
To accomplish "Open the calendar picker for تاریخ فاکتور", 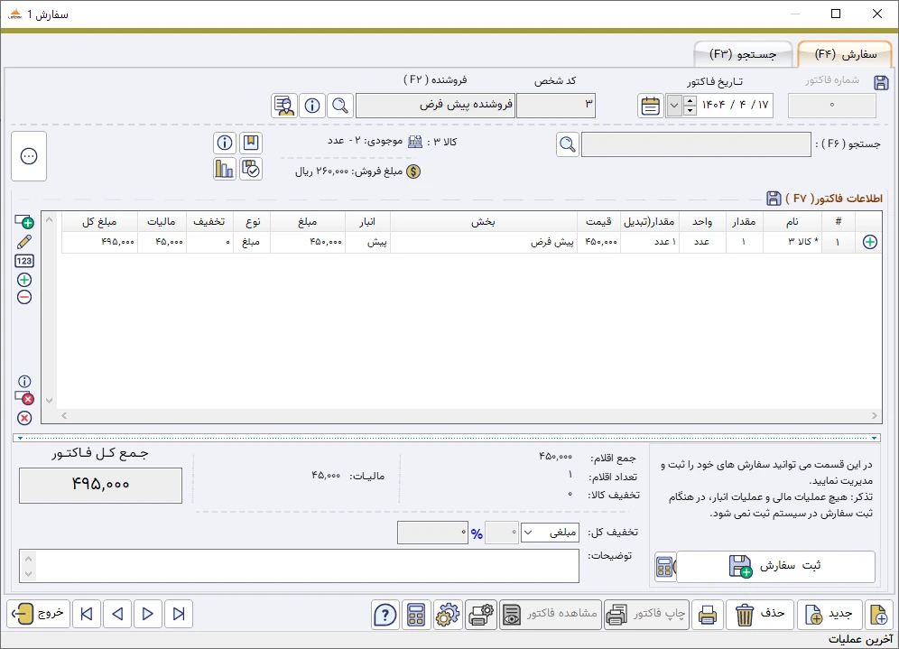I will (x=650, y=107).
